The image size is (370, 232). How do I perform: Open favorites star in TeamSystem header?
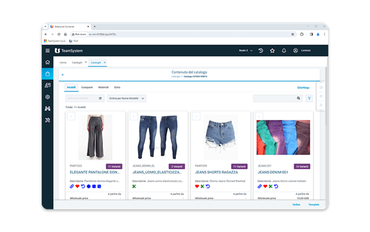[272, 51]
